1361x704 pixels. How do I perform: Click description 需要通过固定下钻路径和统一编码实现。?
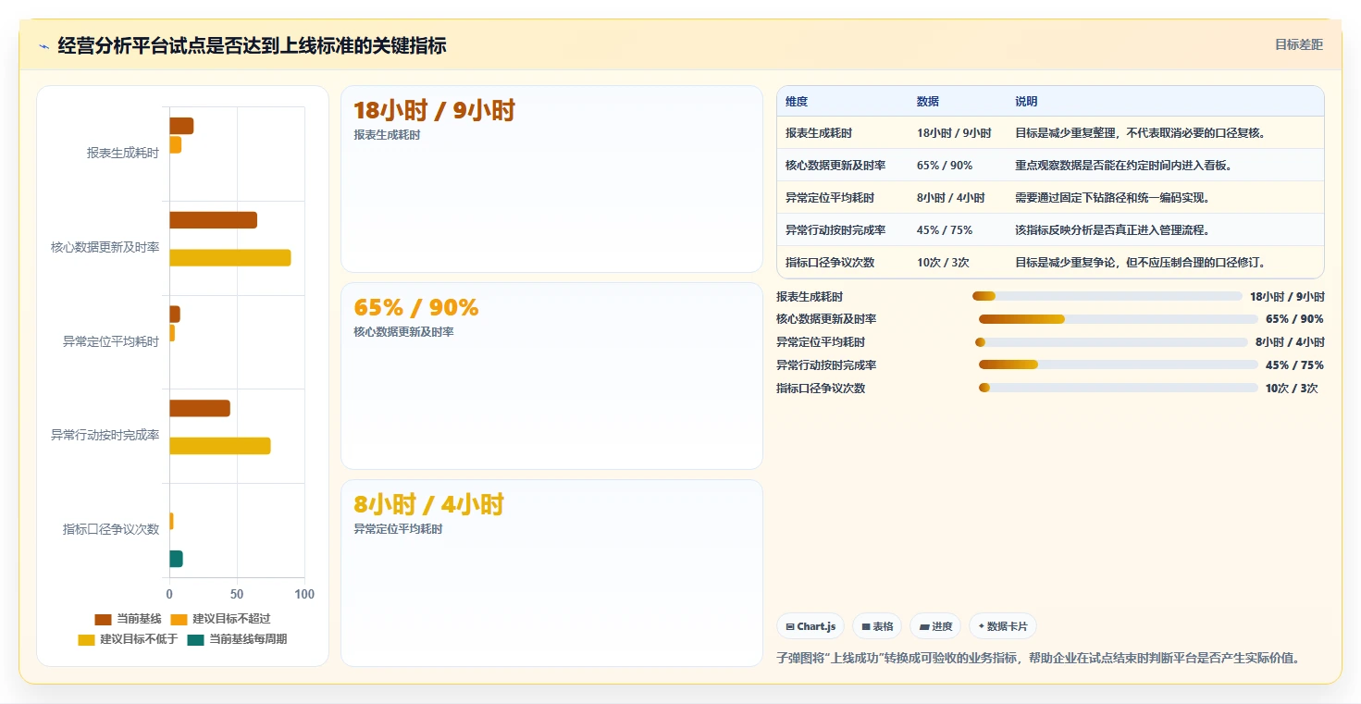tap(1113, 198)
